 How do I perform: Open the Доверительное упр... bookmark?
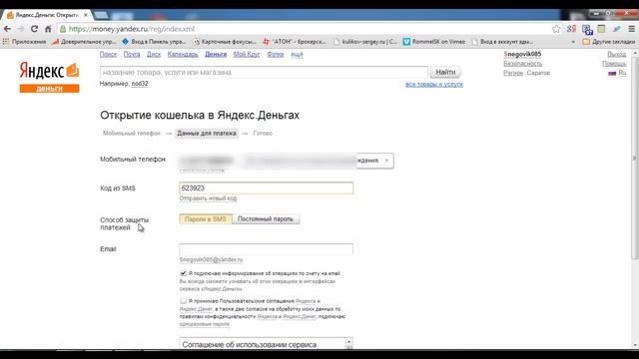pyautogui.click(x=84, y=42)
